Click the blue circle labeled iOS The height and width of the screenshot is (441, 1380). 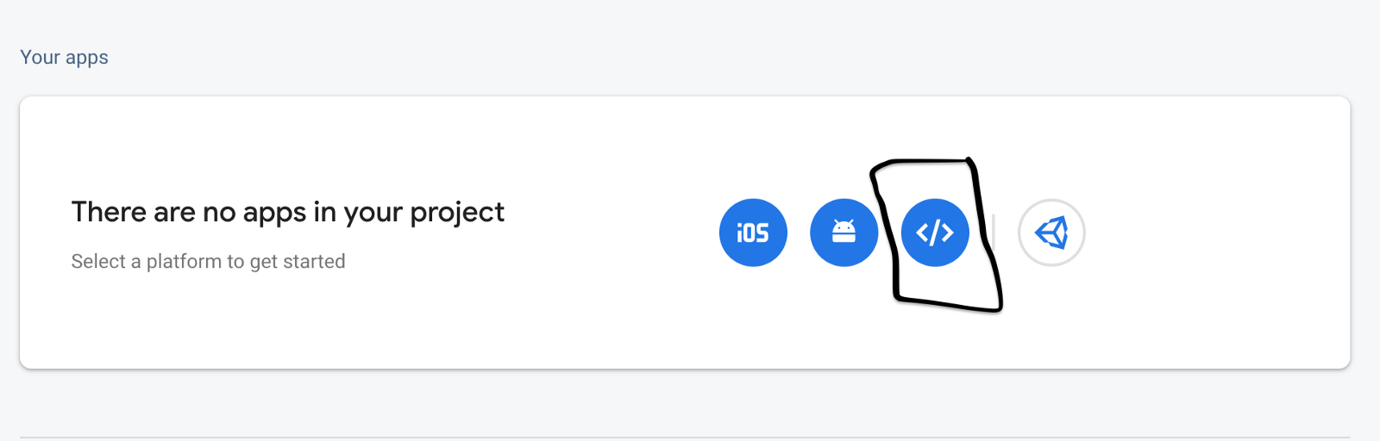(753, 233)
